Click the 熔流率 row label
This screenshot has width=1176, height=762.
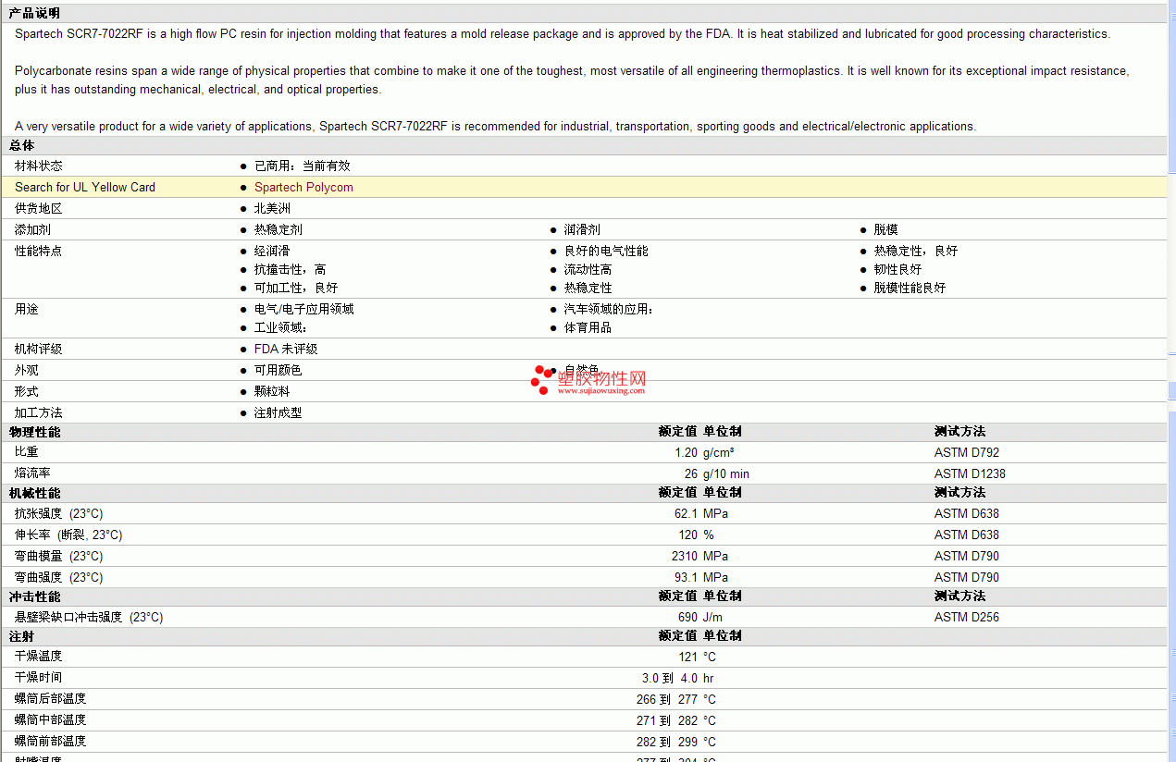tap(32, 473)
